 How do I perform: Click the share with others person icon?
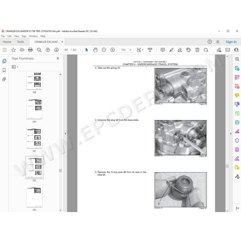point(236,50)
